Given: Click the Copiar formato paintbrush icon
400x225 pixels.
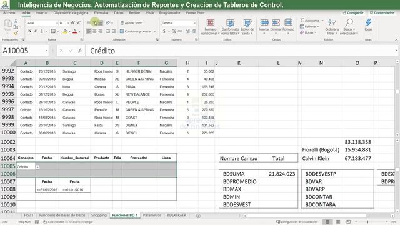Looking at the screenshot, I should [x=16, y=33].
